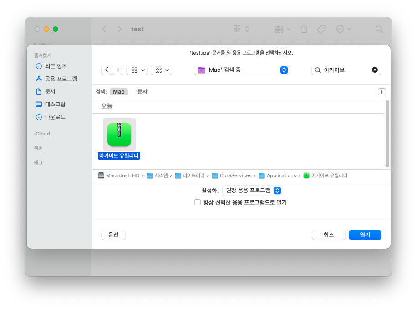Click the 오늘 group header

click(107, 106)
